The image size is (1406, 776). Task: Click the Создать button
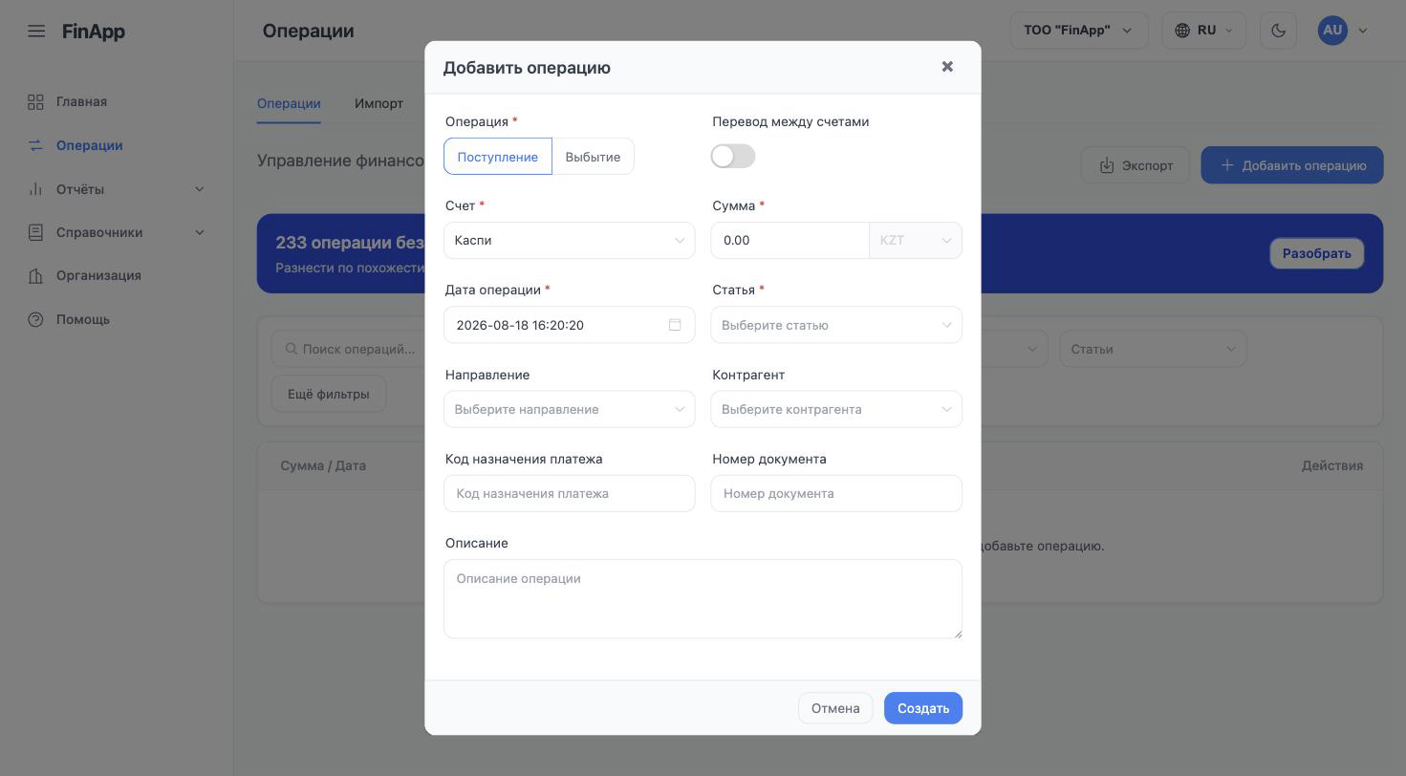[x=923, y=708]
